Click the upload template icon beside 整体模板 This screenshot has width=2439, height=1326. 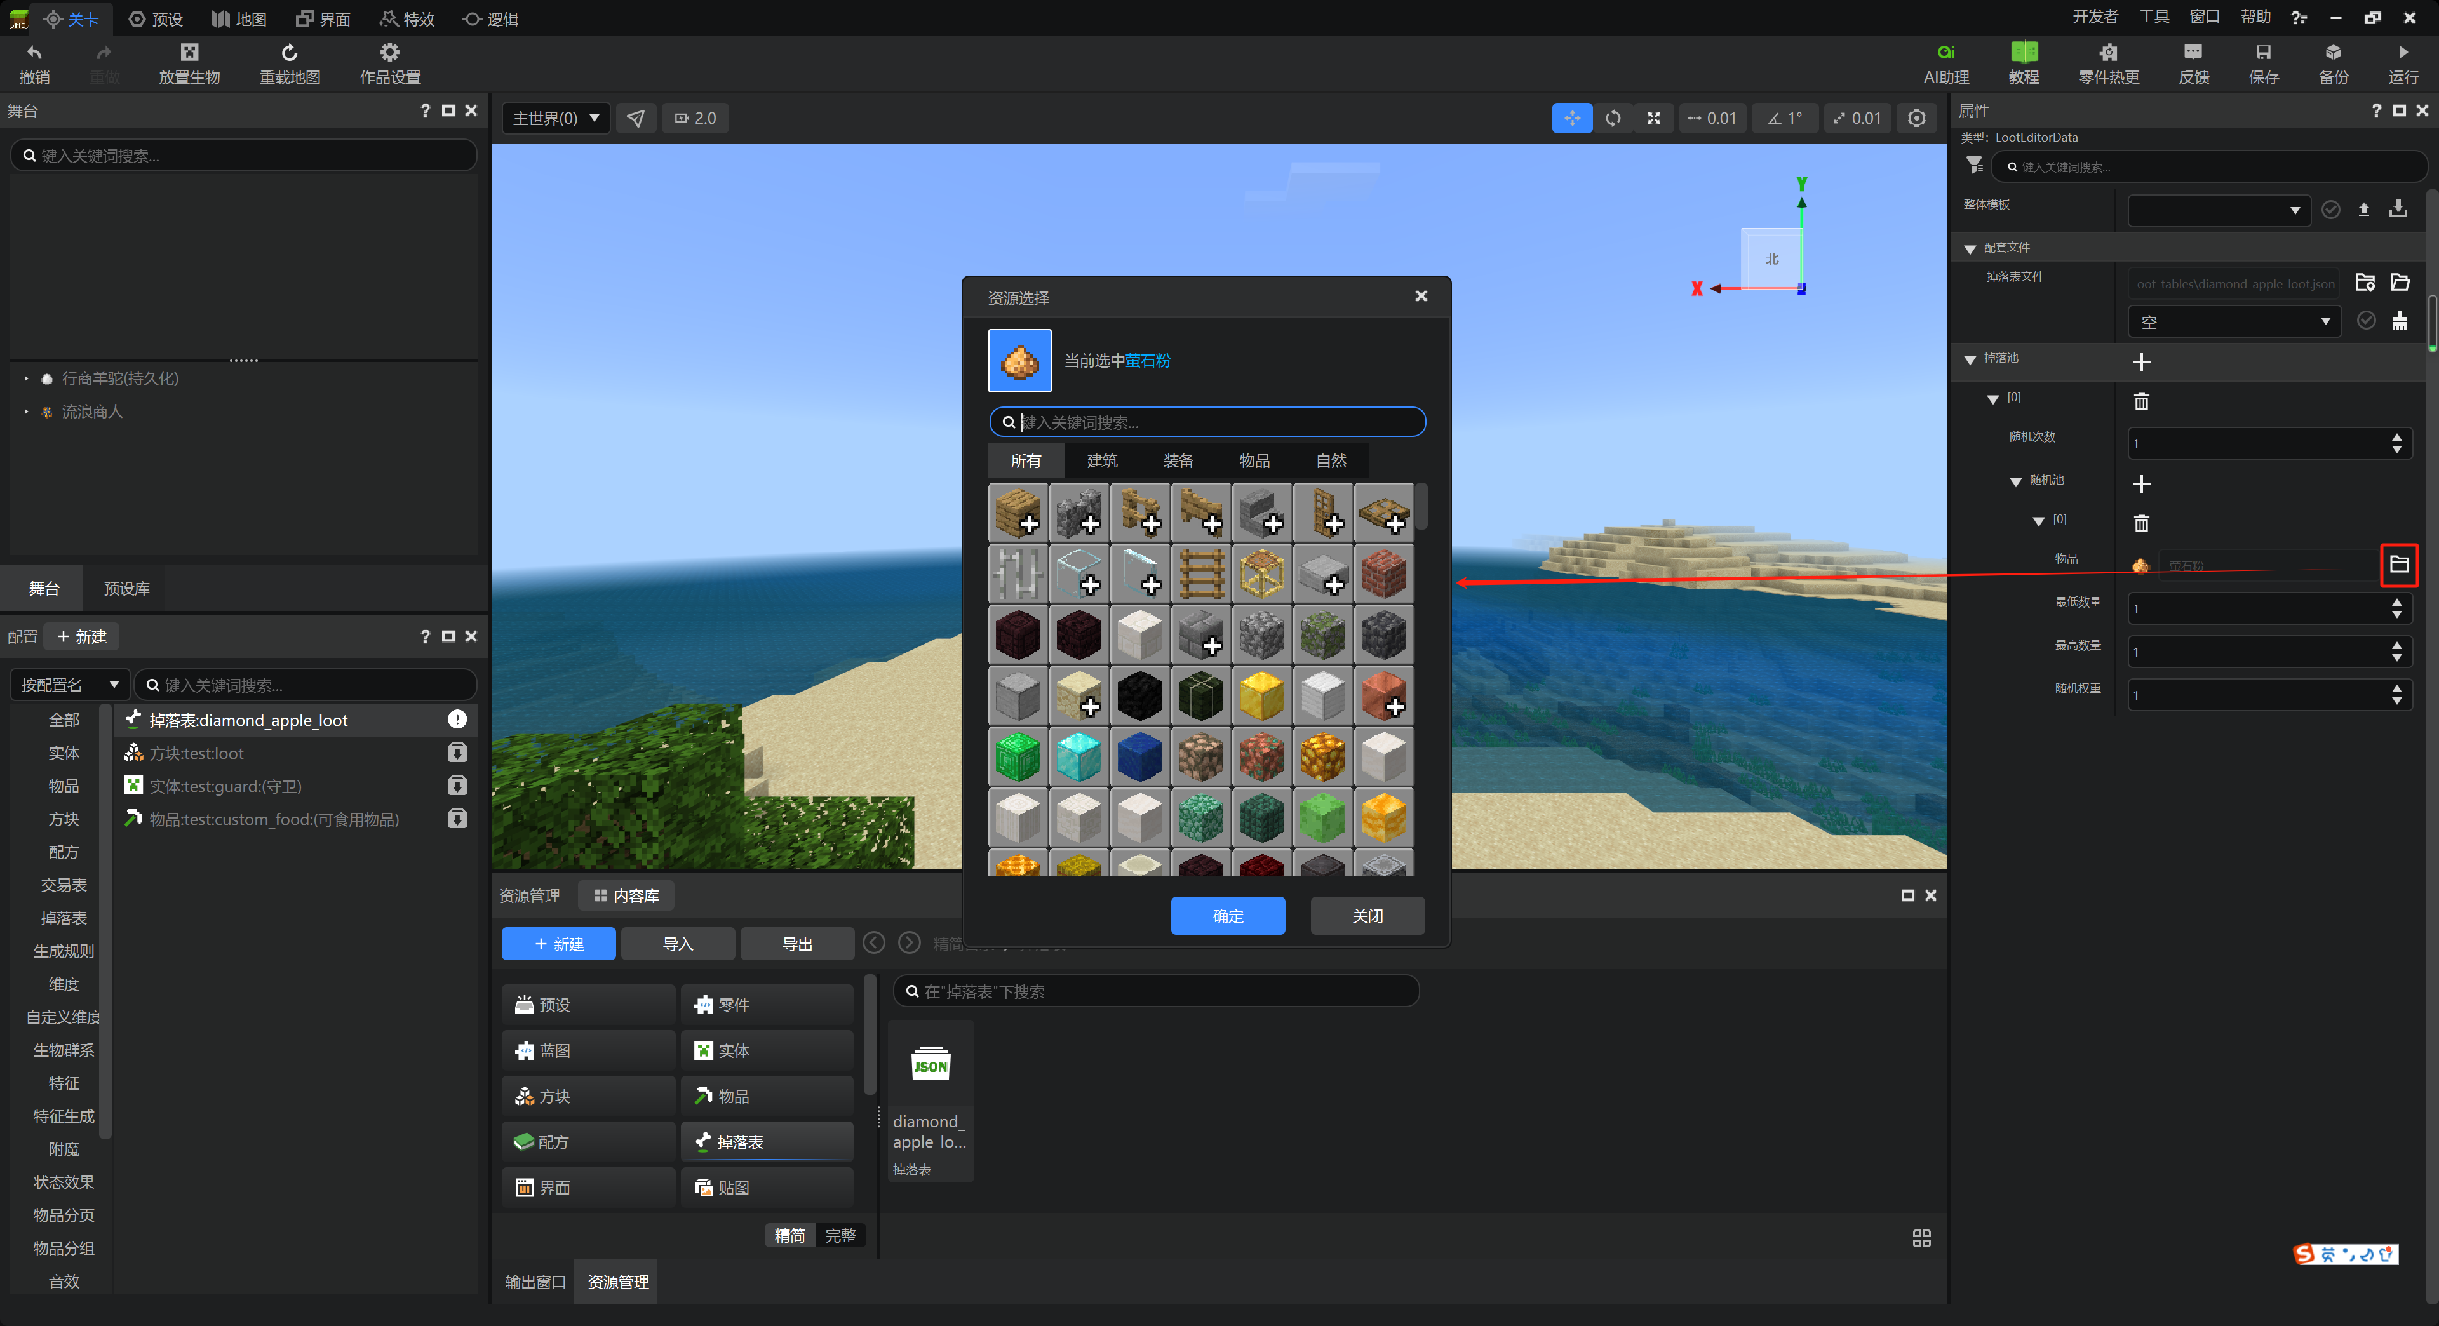point(2363,209)
